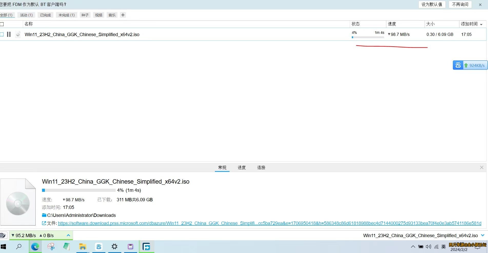This screenshot has width=488, height=253.
Task: Collapse details with bottom-right chevron
Action: [483, 235]
